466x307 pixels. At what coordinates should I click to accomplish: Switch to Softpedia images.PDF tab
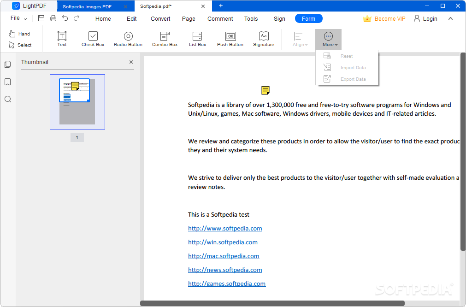point(87,6)
